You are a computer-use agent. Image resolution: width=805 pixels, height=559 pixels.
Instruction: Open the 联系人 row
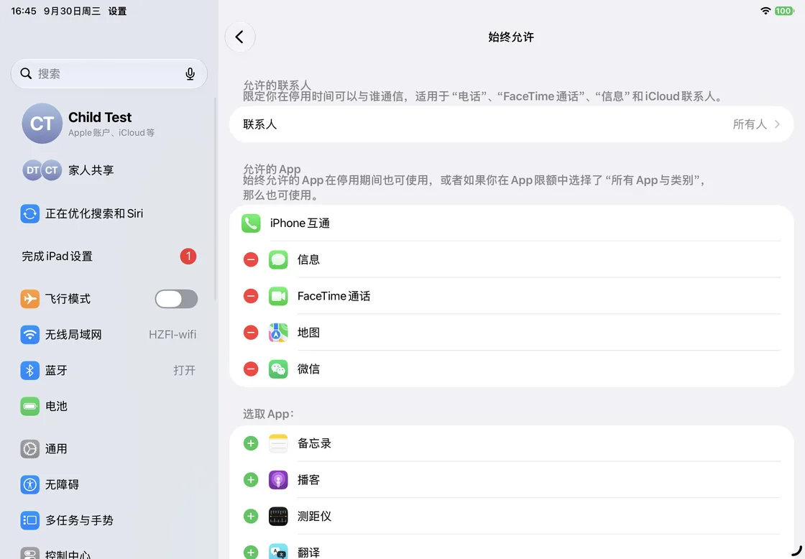tap(511, 124)
